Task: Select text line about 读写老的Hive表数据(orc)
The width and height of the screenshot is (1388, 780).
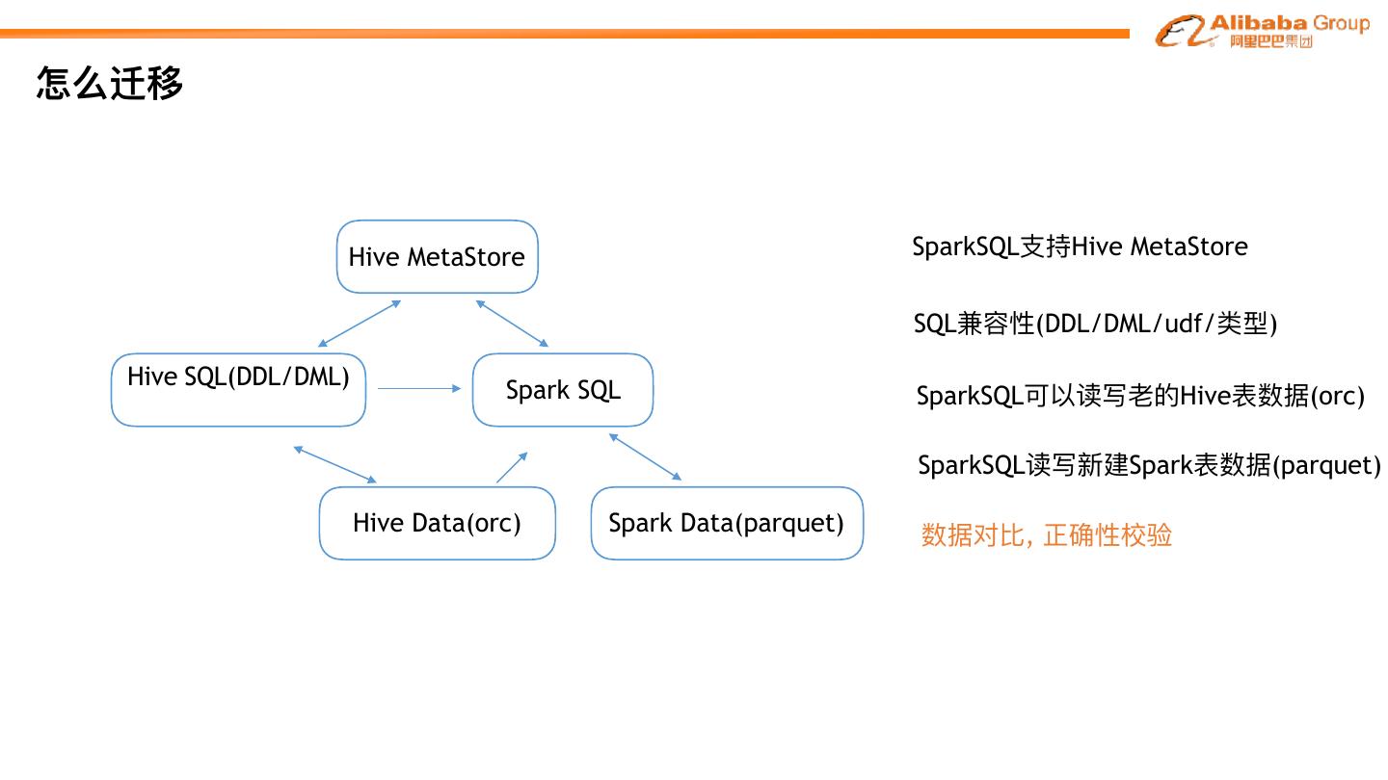Action: coord(1140,396)
